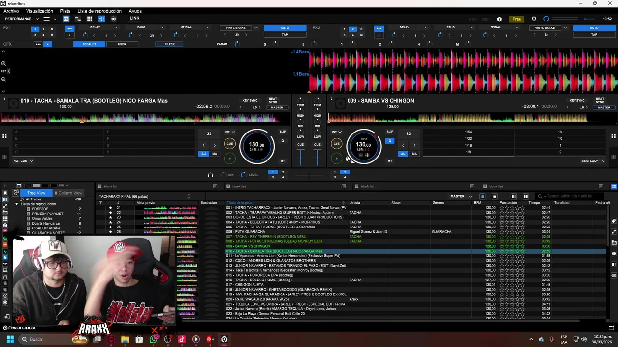Select the CFX DEFAULT bank button

[x=89, y=44]
